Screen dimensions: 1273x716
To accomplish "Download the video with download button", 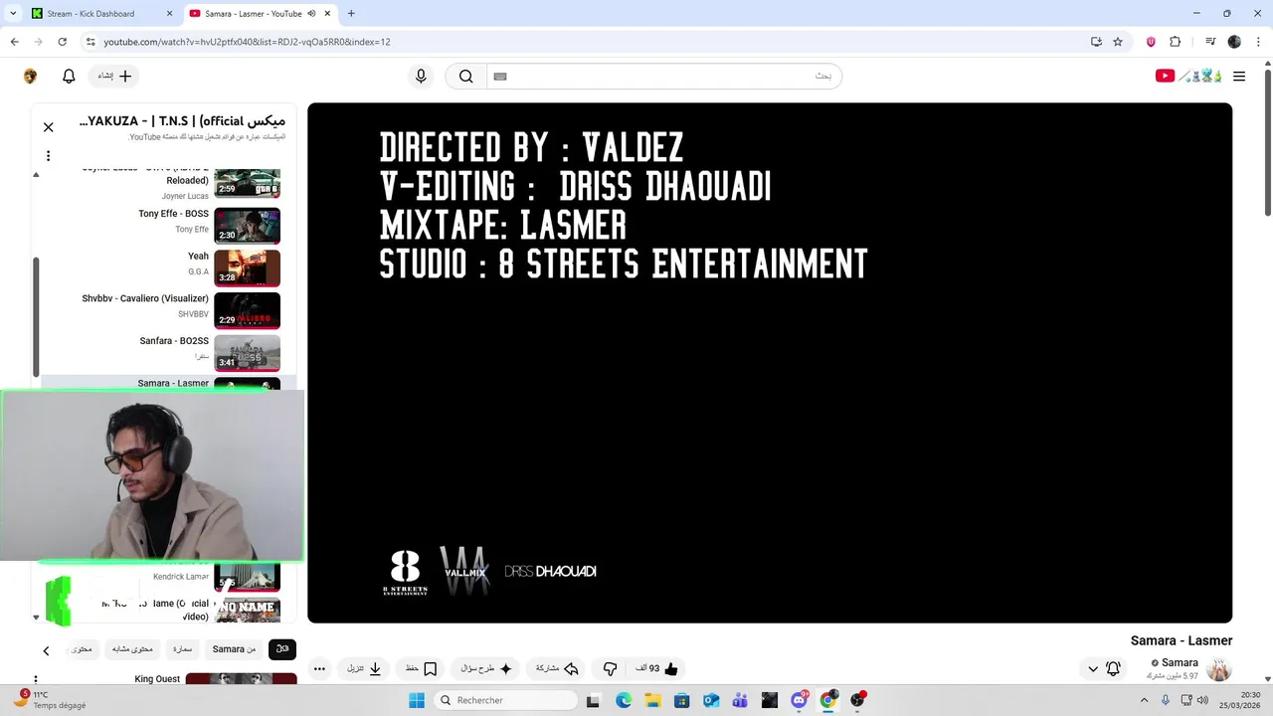I will tap(364, 669).
